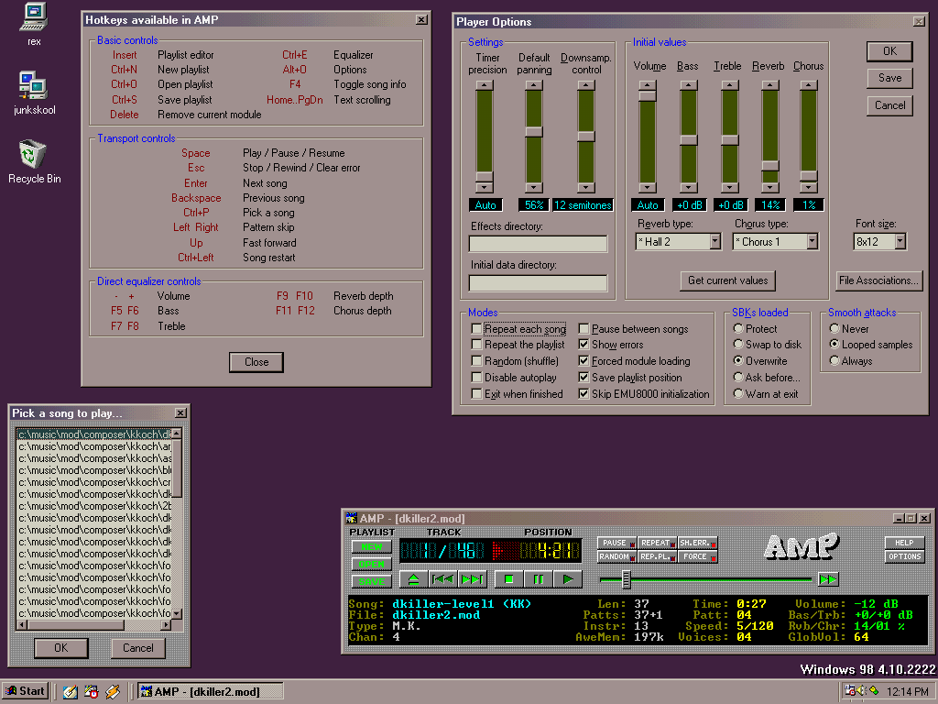This screenshot has height=704, width=938.
Task: Click the fast forward button beside position bar
Action: pyautogui.click(x=828, y=579)
